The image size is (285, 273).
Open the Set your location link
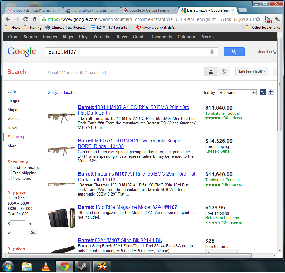click(63, 92)
